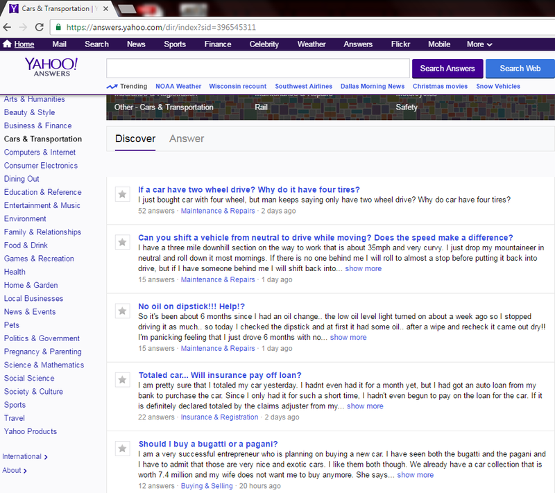Open the Rail subcategory
The image size is (555, 493).
pyautogui.click(x=261, y=107)
